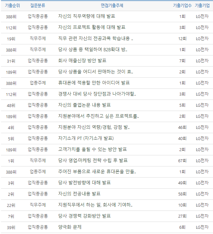Image resolution: width=213 pixels, height=234 pixels.
Task: Click topic 자신의 졸업논문 내용 발표
Action: [x=84, y=105]
